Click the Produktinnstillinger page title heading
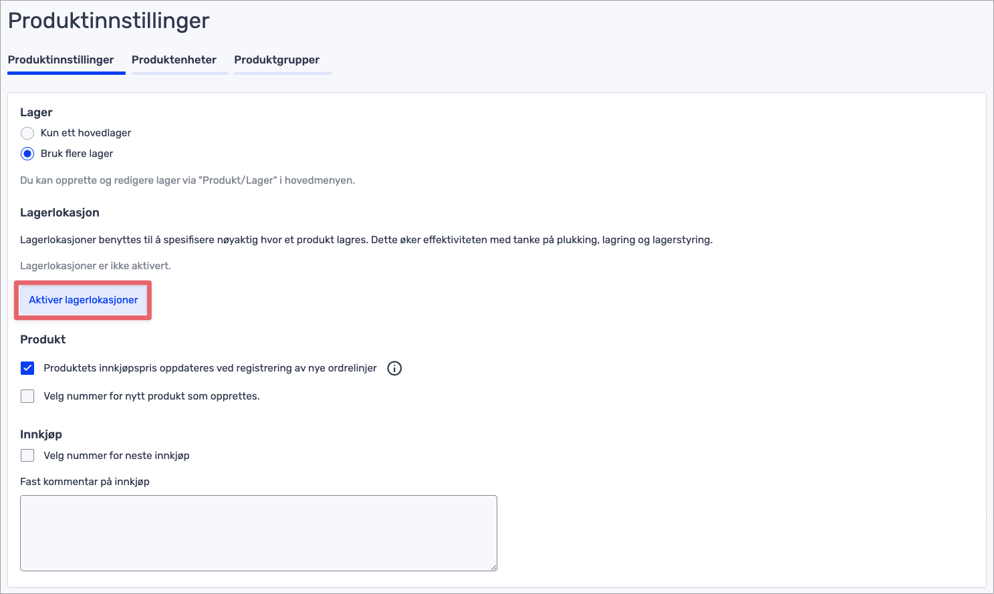The image size is (994, 594). tap(108, 21)
